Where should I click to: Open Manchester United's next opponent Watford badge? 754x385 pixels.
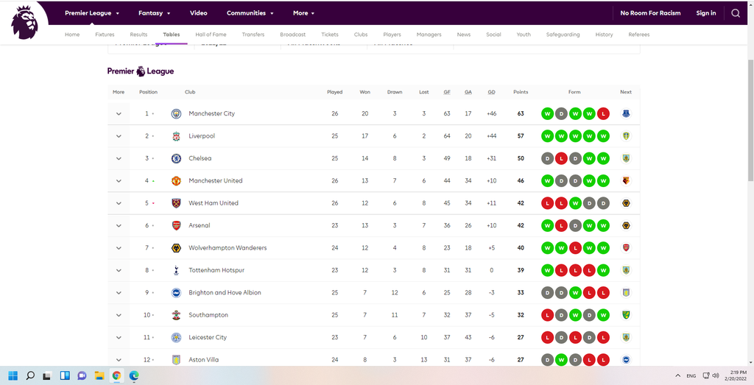point(626,181)
